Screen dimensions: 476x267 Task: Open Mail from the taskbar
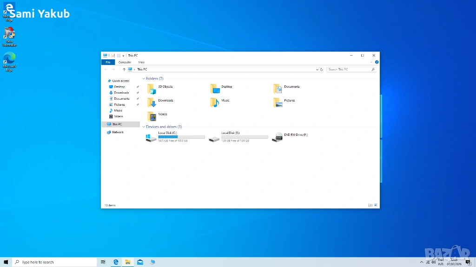(x=140, y=262)
